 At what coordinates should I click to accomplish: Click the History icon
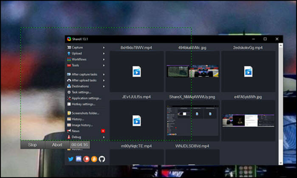(69, 119)
